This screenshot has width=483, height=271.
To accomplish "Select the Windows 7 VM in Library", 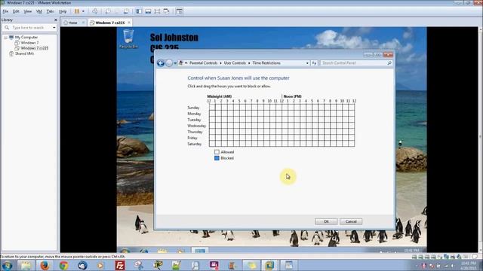I will coord(29,43).
